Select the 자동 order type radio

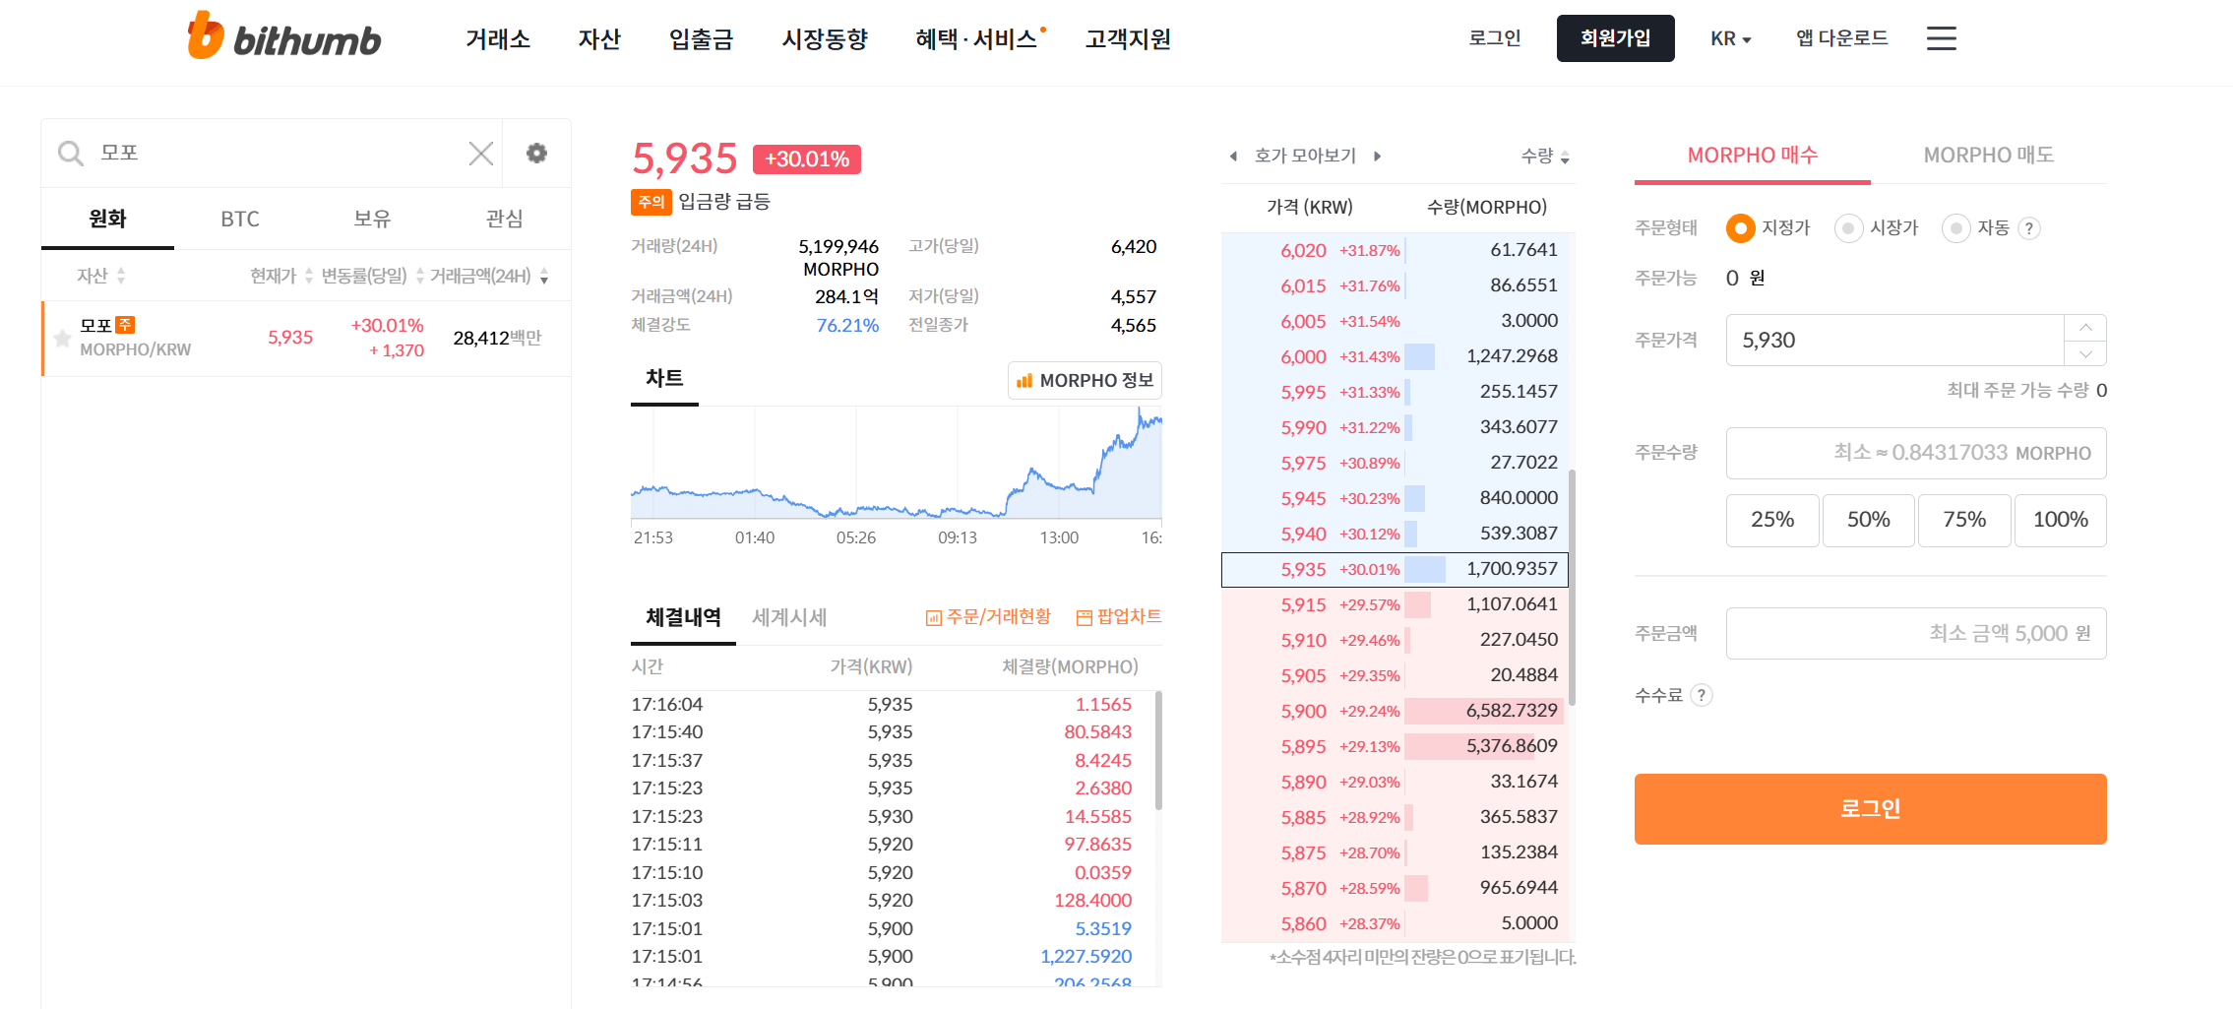(1955, 227)
